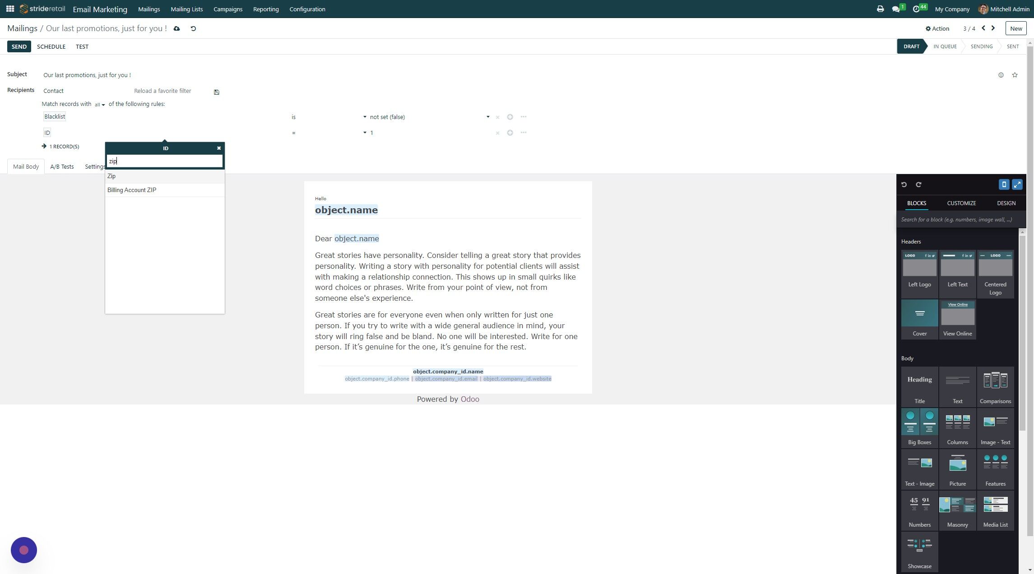
Task: Open the emoji picker for subject
Action: click(x=1001, y=75)
